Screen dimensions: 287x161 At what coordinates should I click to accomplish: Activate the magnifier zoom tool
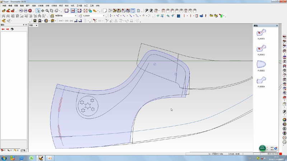point(47,11)
